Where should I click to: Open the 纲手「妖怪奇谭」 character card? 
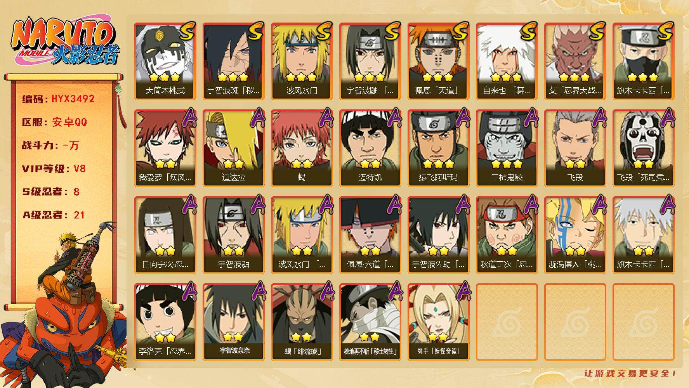(x=439, y=322)
